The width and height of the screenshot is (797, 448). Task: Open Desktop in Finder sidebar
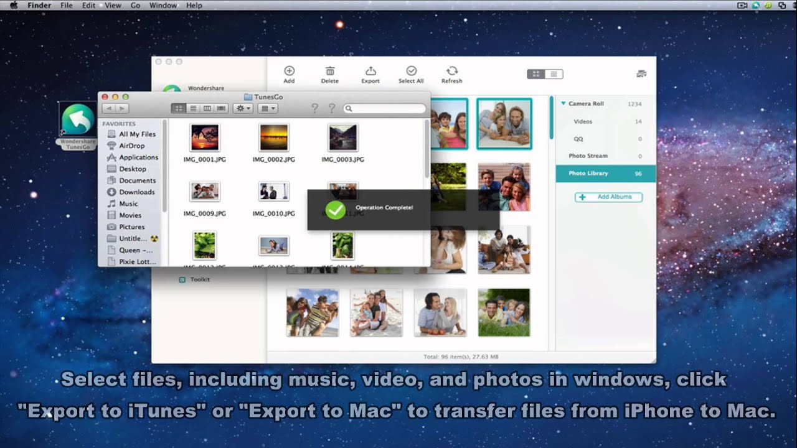131,169
